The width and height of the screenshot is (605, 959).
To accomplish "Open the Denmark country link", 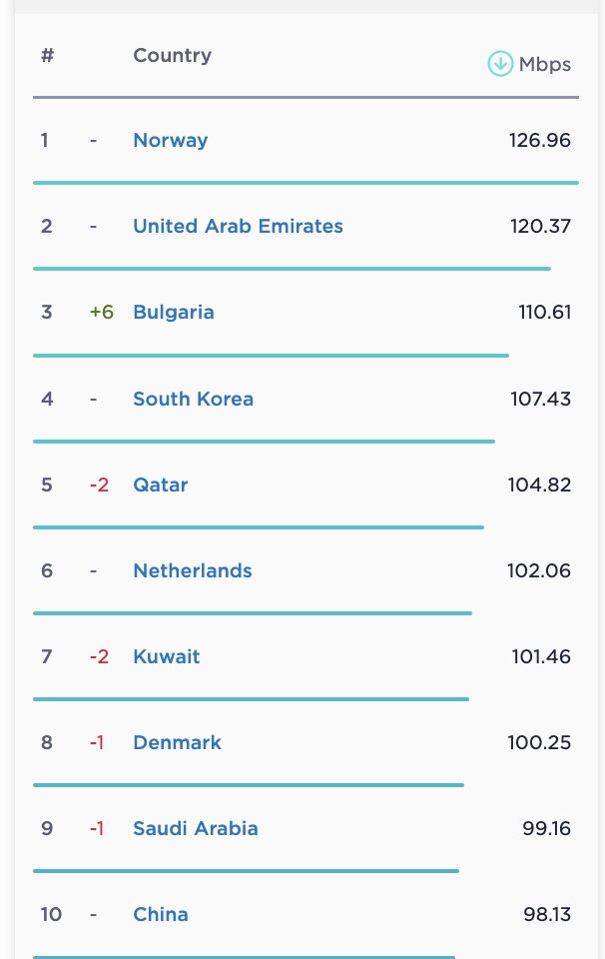I will pos(177,742).
